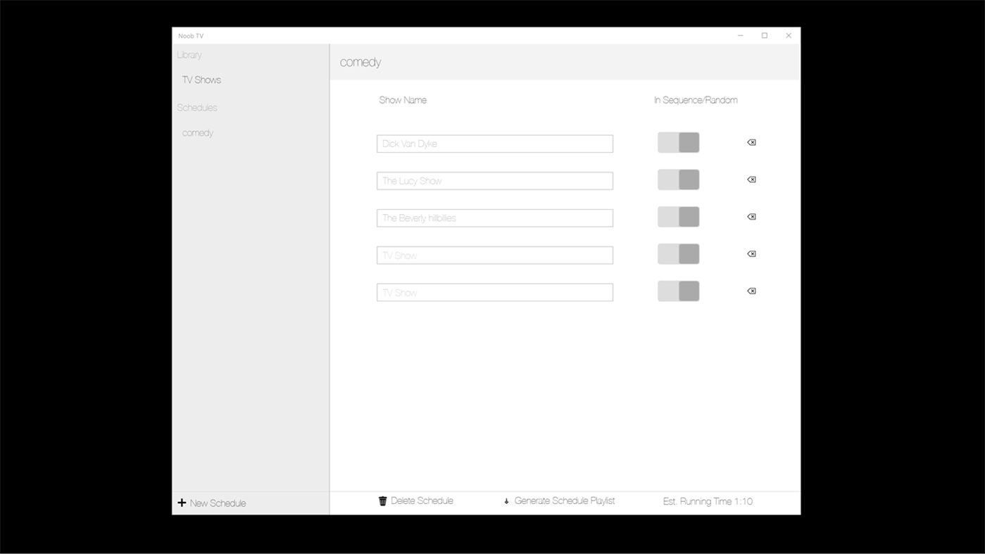Viewport: 985px width, 554px height.
Task: Collapse the Schedules section in the sidebar
Action: point(197,107)
